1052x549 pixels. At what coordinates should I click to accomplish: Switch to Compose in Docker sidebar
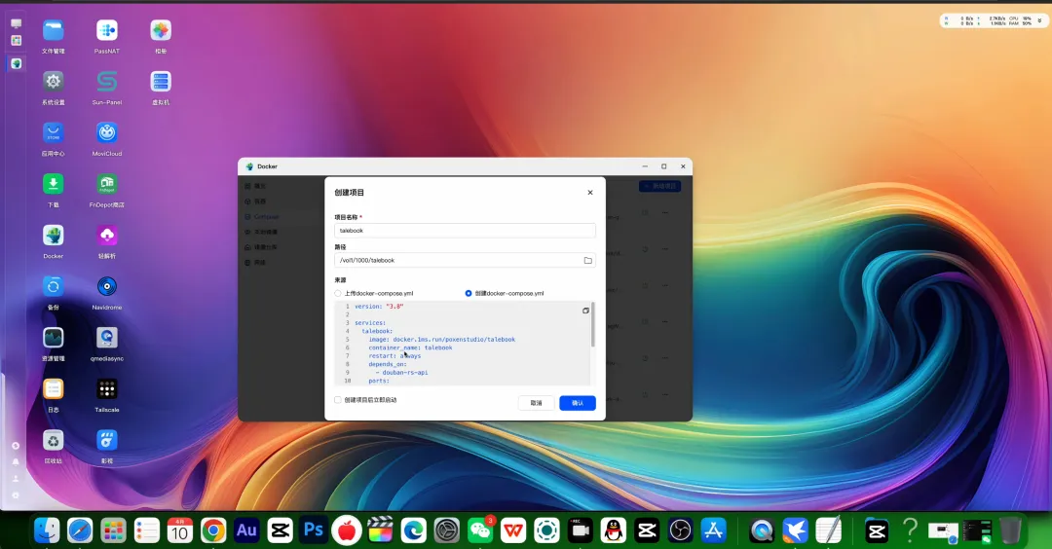(265, 216)
